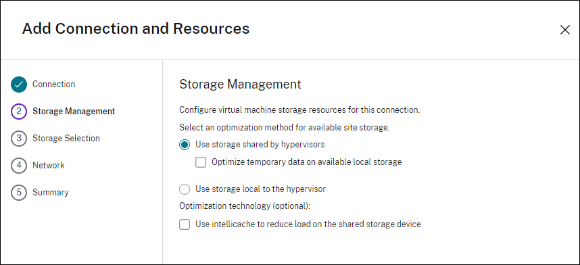This screenshot has height=265, width=580.
Task: Open the Storage Selection step label
Action: coord(66,138)
